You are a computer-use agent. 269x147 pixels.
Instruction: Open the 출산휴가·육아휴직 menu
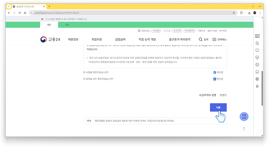[180, 39]
